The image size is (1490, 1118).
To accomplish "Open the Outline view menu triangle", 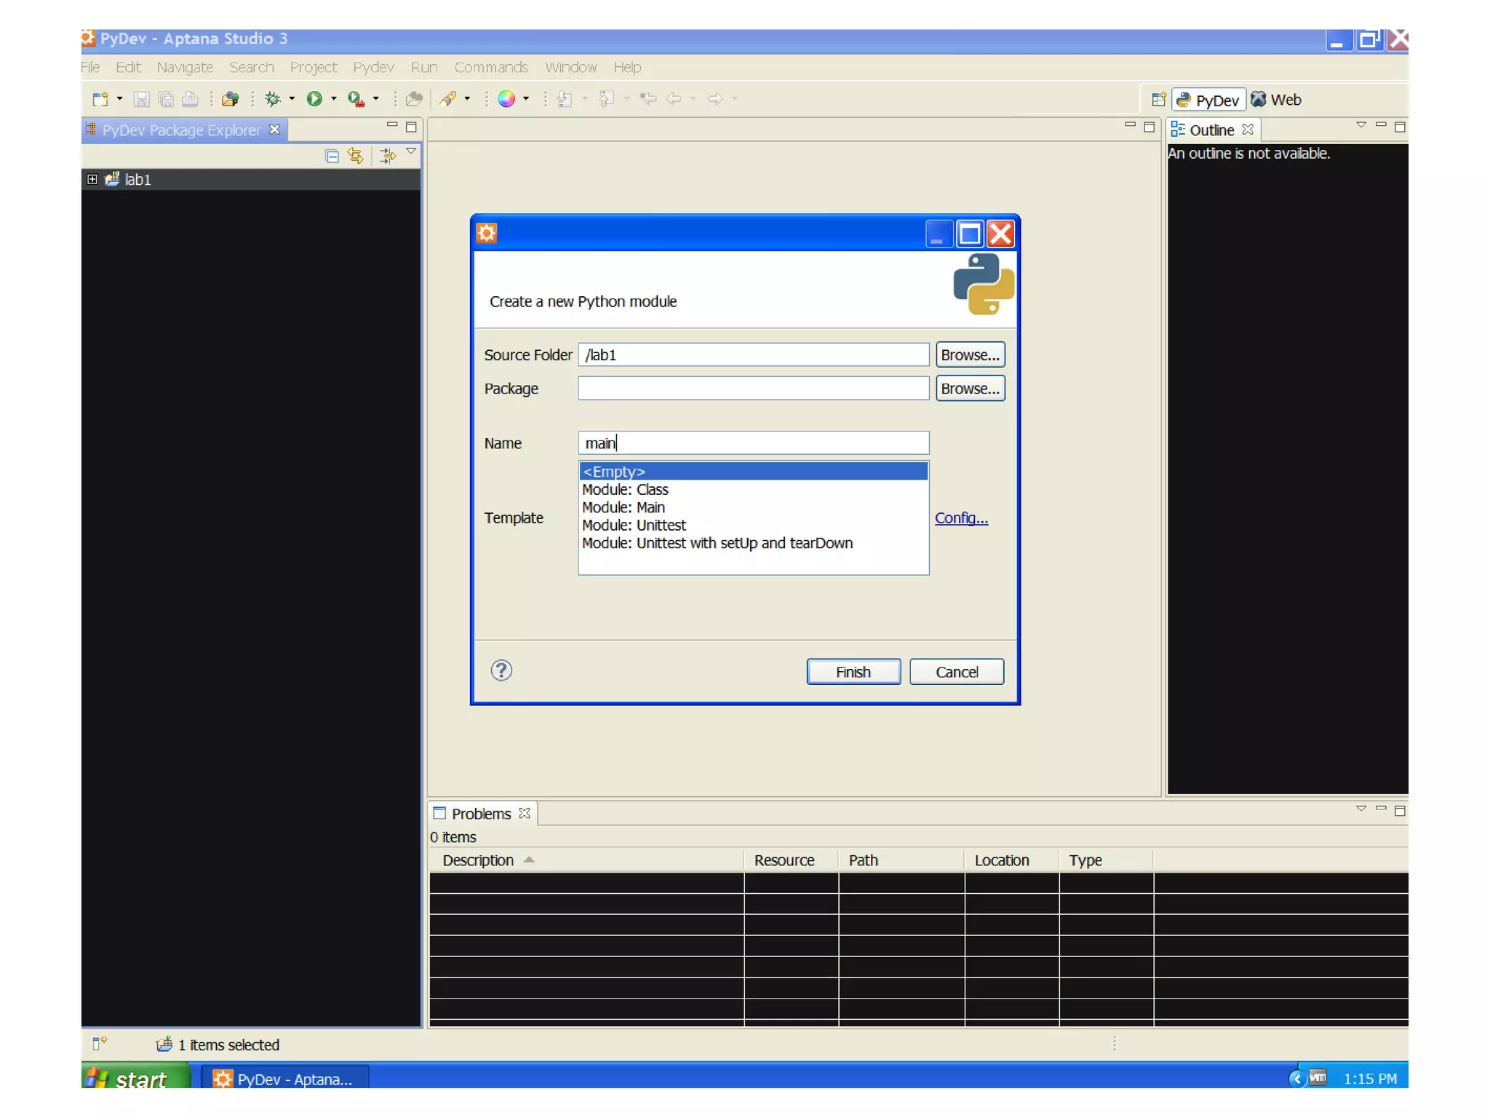I will (x=1360, y=125).
